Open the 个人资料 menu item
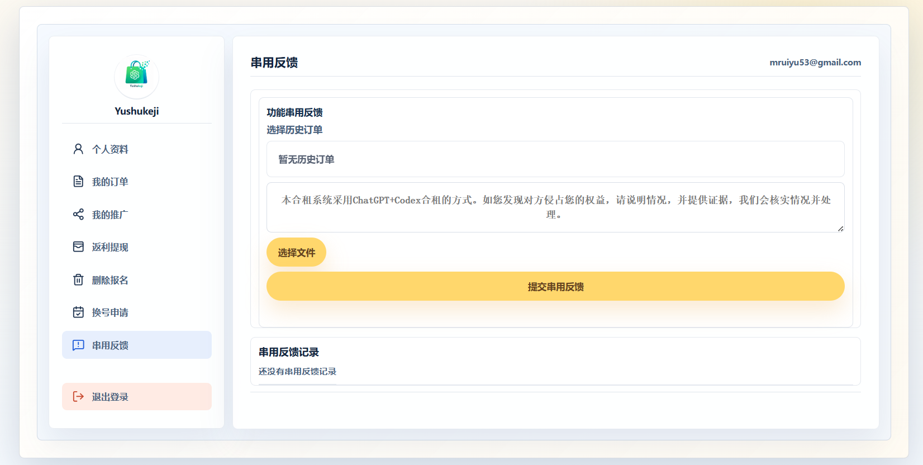The width and height of the screenshot is (923, 465). pos(137,149)
